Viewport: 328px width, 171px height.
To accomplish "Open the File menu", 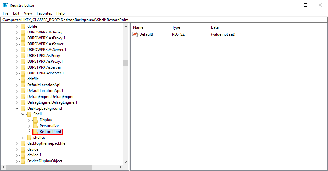I will click(x=6, y=13).
